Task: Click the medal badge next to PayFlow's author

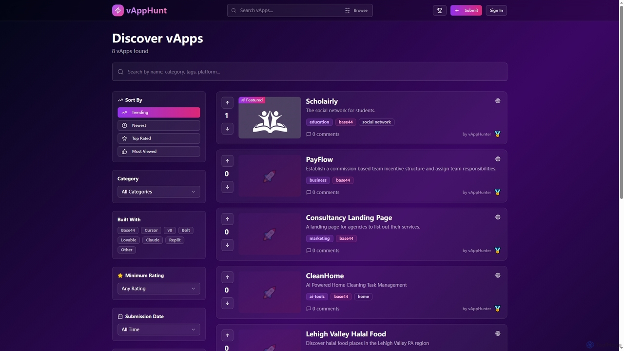Action: 497,192
